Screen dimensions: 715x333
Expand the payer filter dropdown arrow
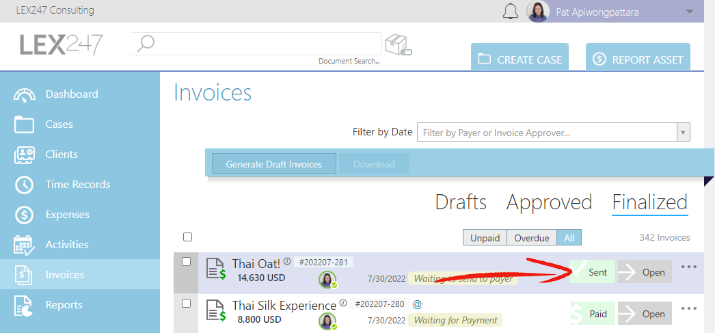click(683, 133)
